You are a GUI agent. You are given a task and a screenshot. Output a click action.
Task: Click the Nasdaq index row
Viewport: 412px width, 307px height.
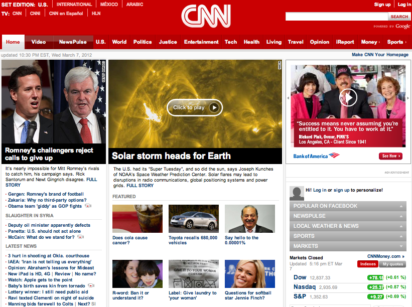point(349,287)
